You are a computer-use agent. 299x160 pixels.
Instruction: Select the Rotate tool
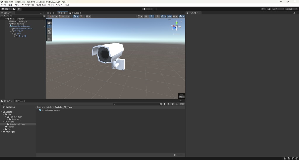coord(49,29)
